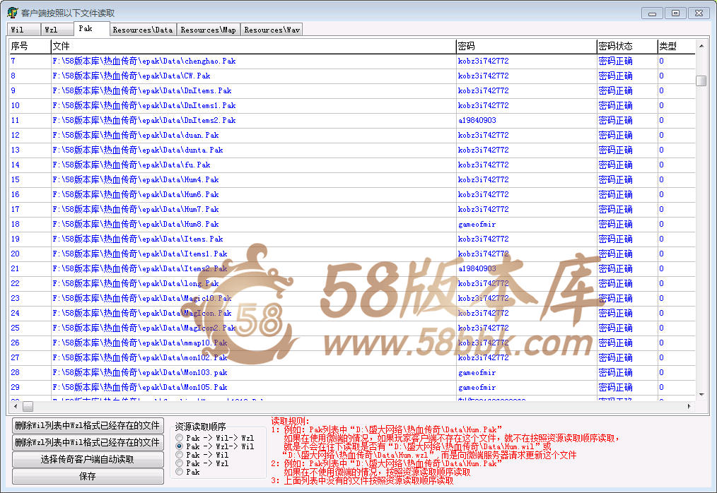Click 删除Wzl列表中Wil格式已经存在的文件 button
This screenshot has width=717, height=493.
[88, 442]
